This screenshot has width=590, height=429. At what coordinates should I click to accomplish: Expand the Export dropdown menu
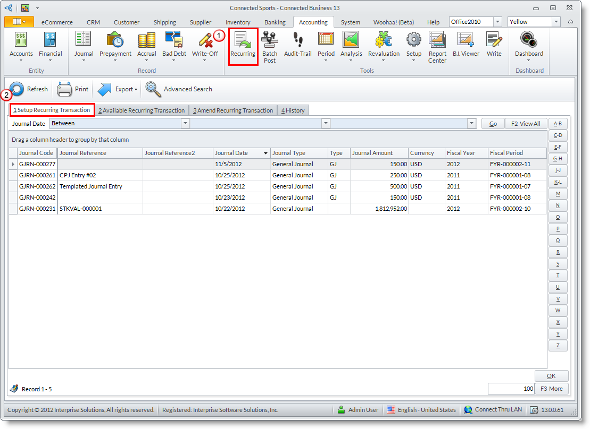coord(118,89)
